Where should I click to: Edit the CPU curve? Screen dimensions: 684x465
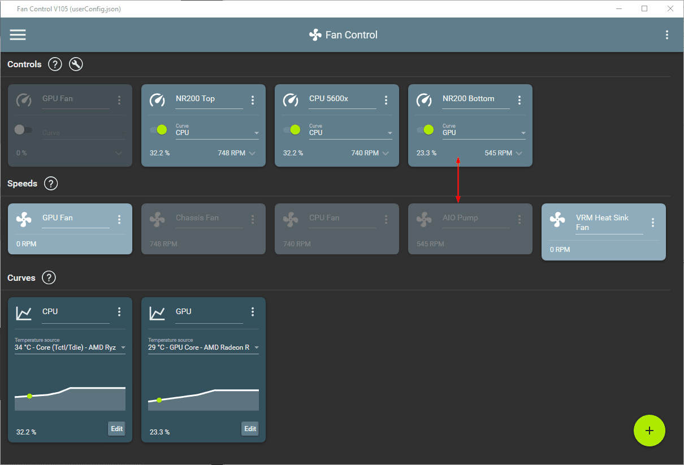[117, 429]
